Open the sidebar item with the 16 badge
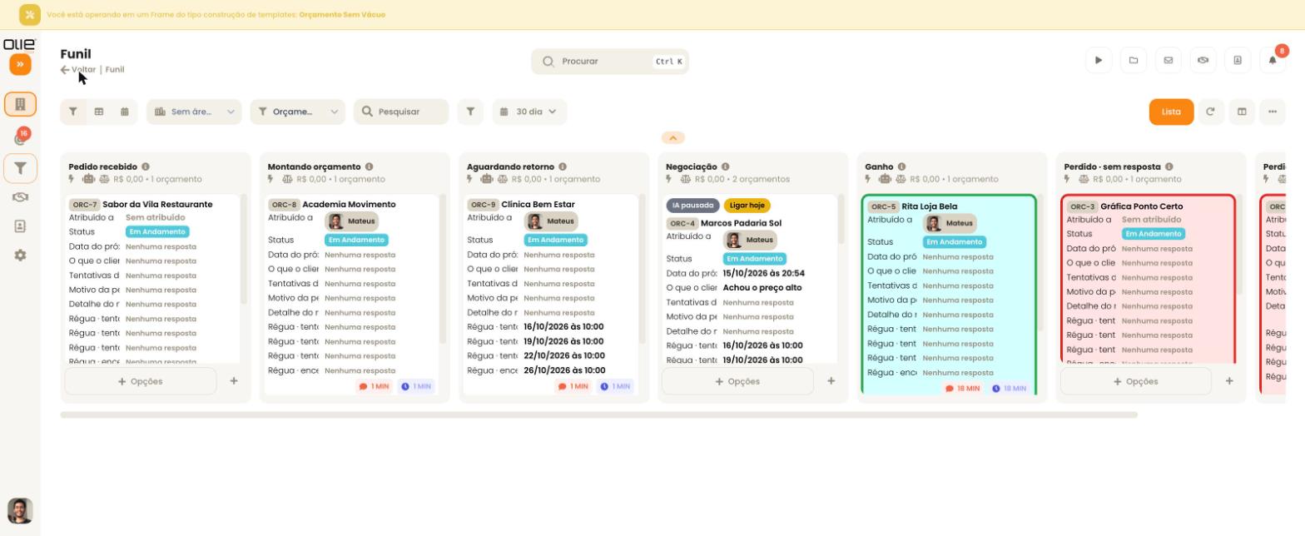 pos(20,137)
